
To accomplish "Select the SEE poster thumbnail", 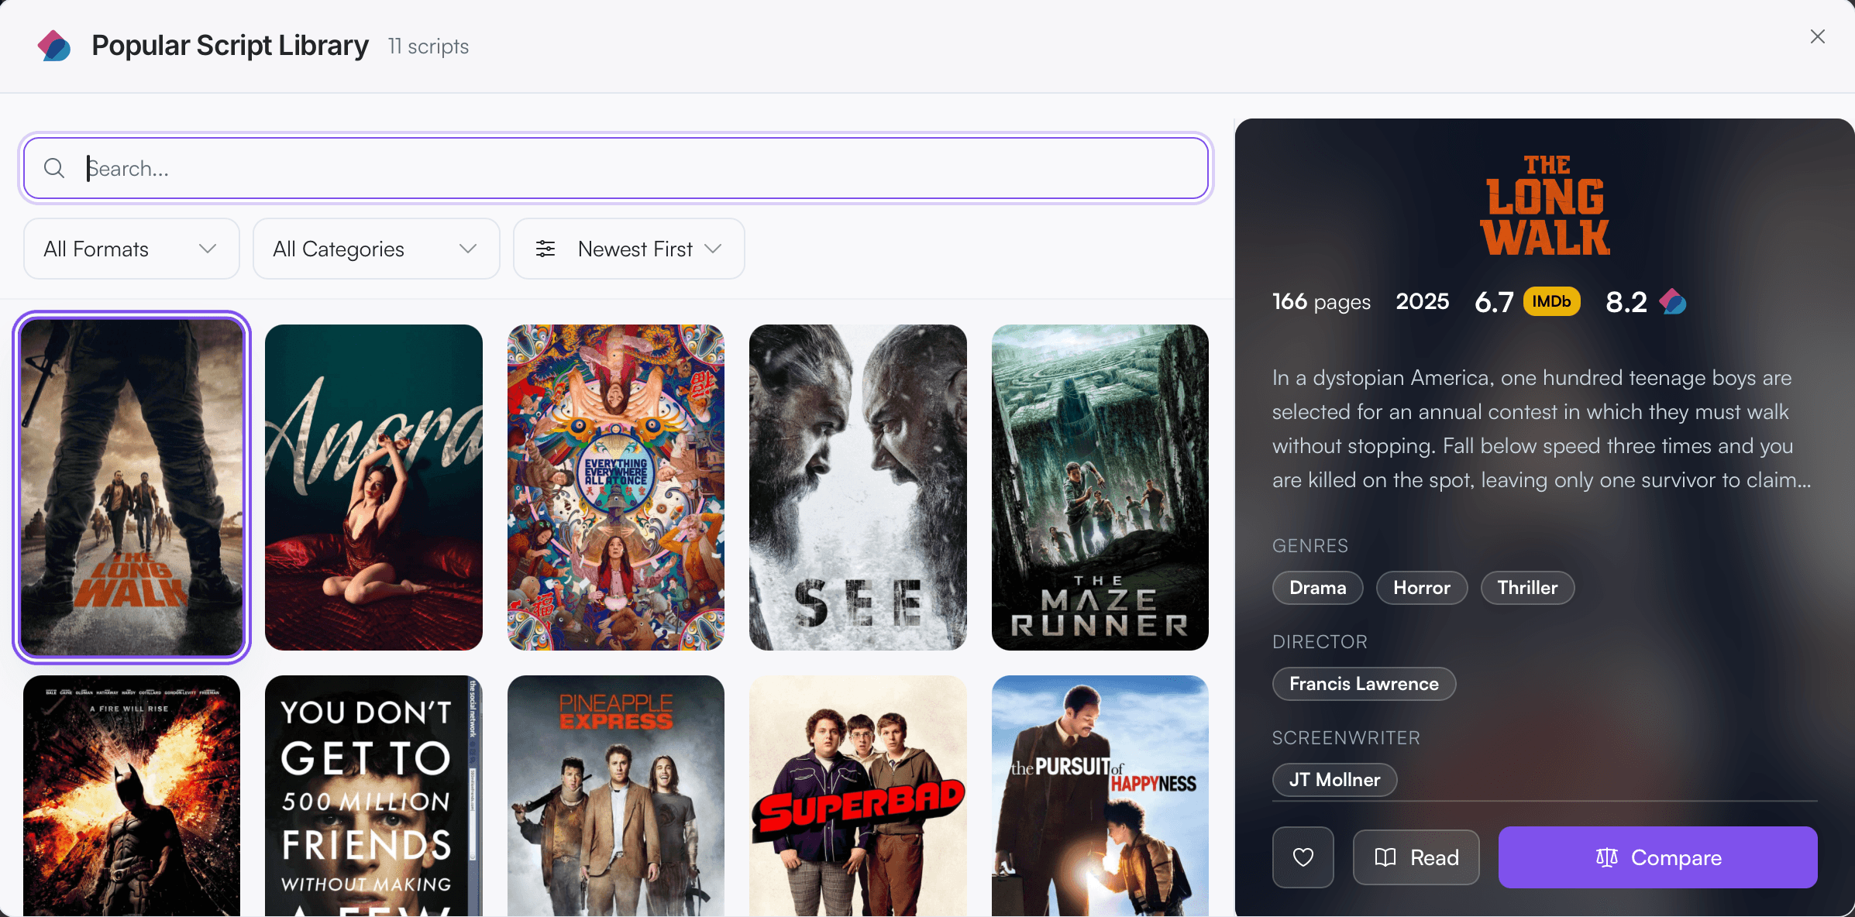I will click(x=858, y=487).
